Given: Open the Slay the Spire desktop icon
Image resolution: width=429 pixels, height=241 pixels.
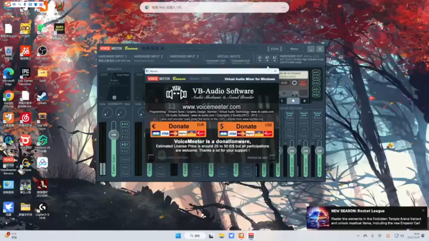Looking at the screenshot, I should [42, 121].
